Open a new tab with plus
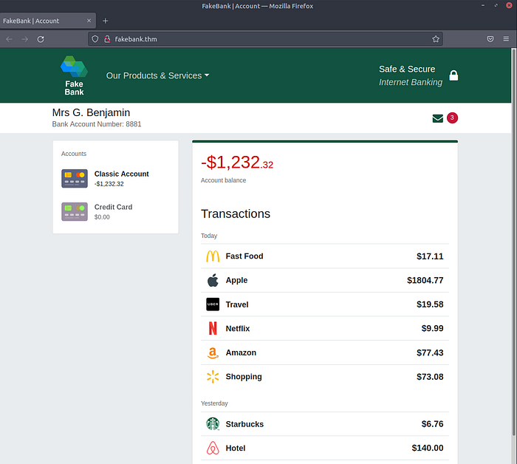Image resolution: width=517 pixels, height=464 pixels. (105, 21)
